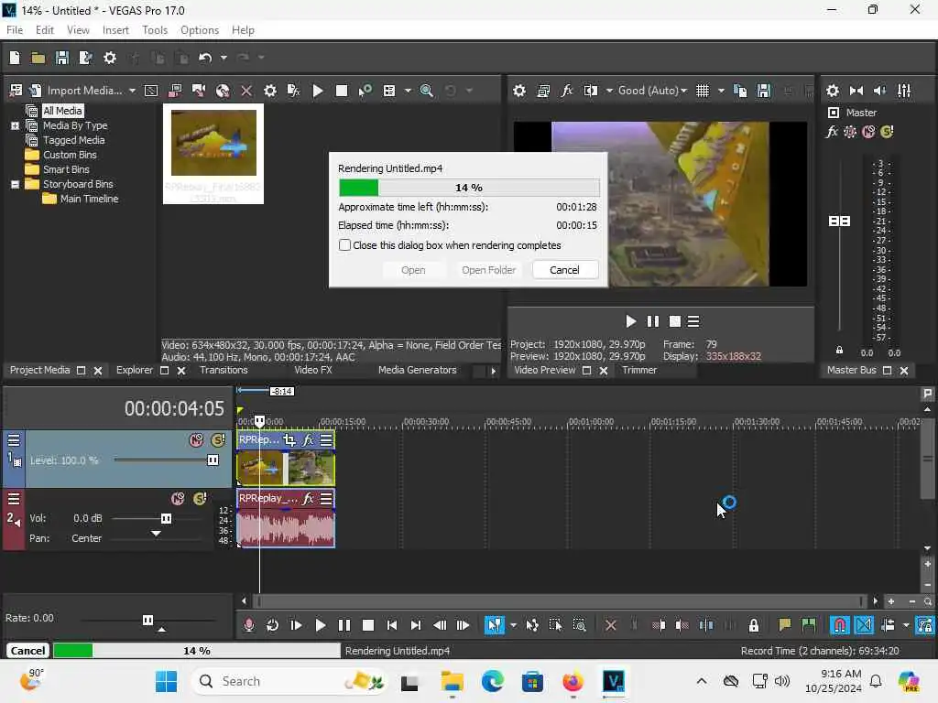Toggle Master bus solo button
The width and height of the screenshot is (938, 703).
(887, 132)
